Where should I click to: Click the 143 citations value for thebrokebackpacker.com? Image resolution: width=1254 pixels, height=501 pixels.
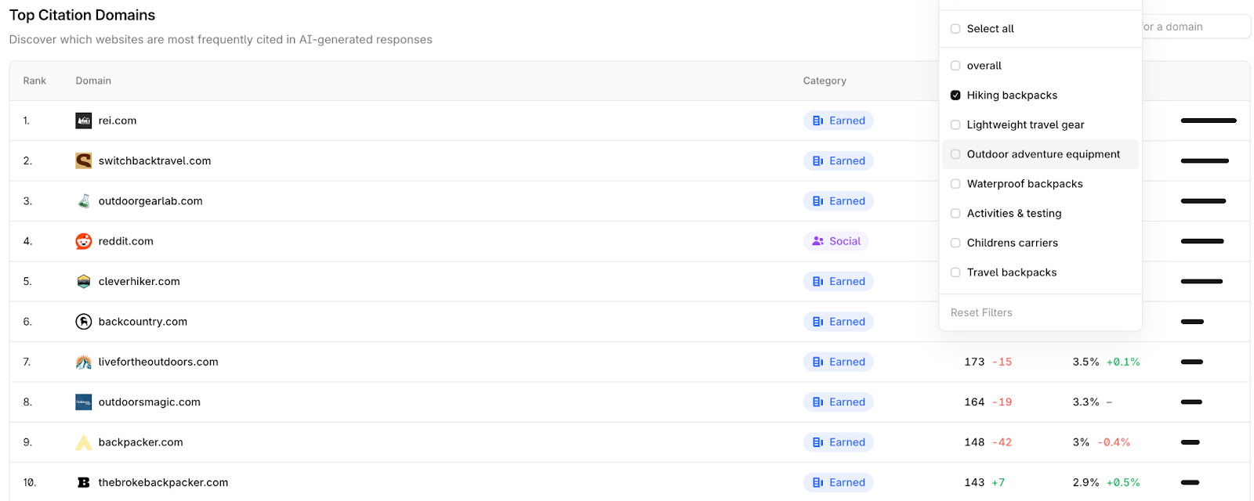click(974, 482)
